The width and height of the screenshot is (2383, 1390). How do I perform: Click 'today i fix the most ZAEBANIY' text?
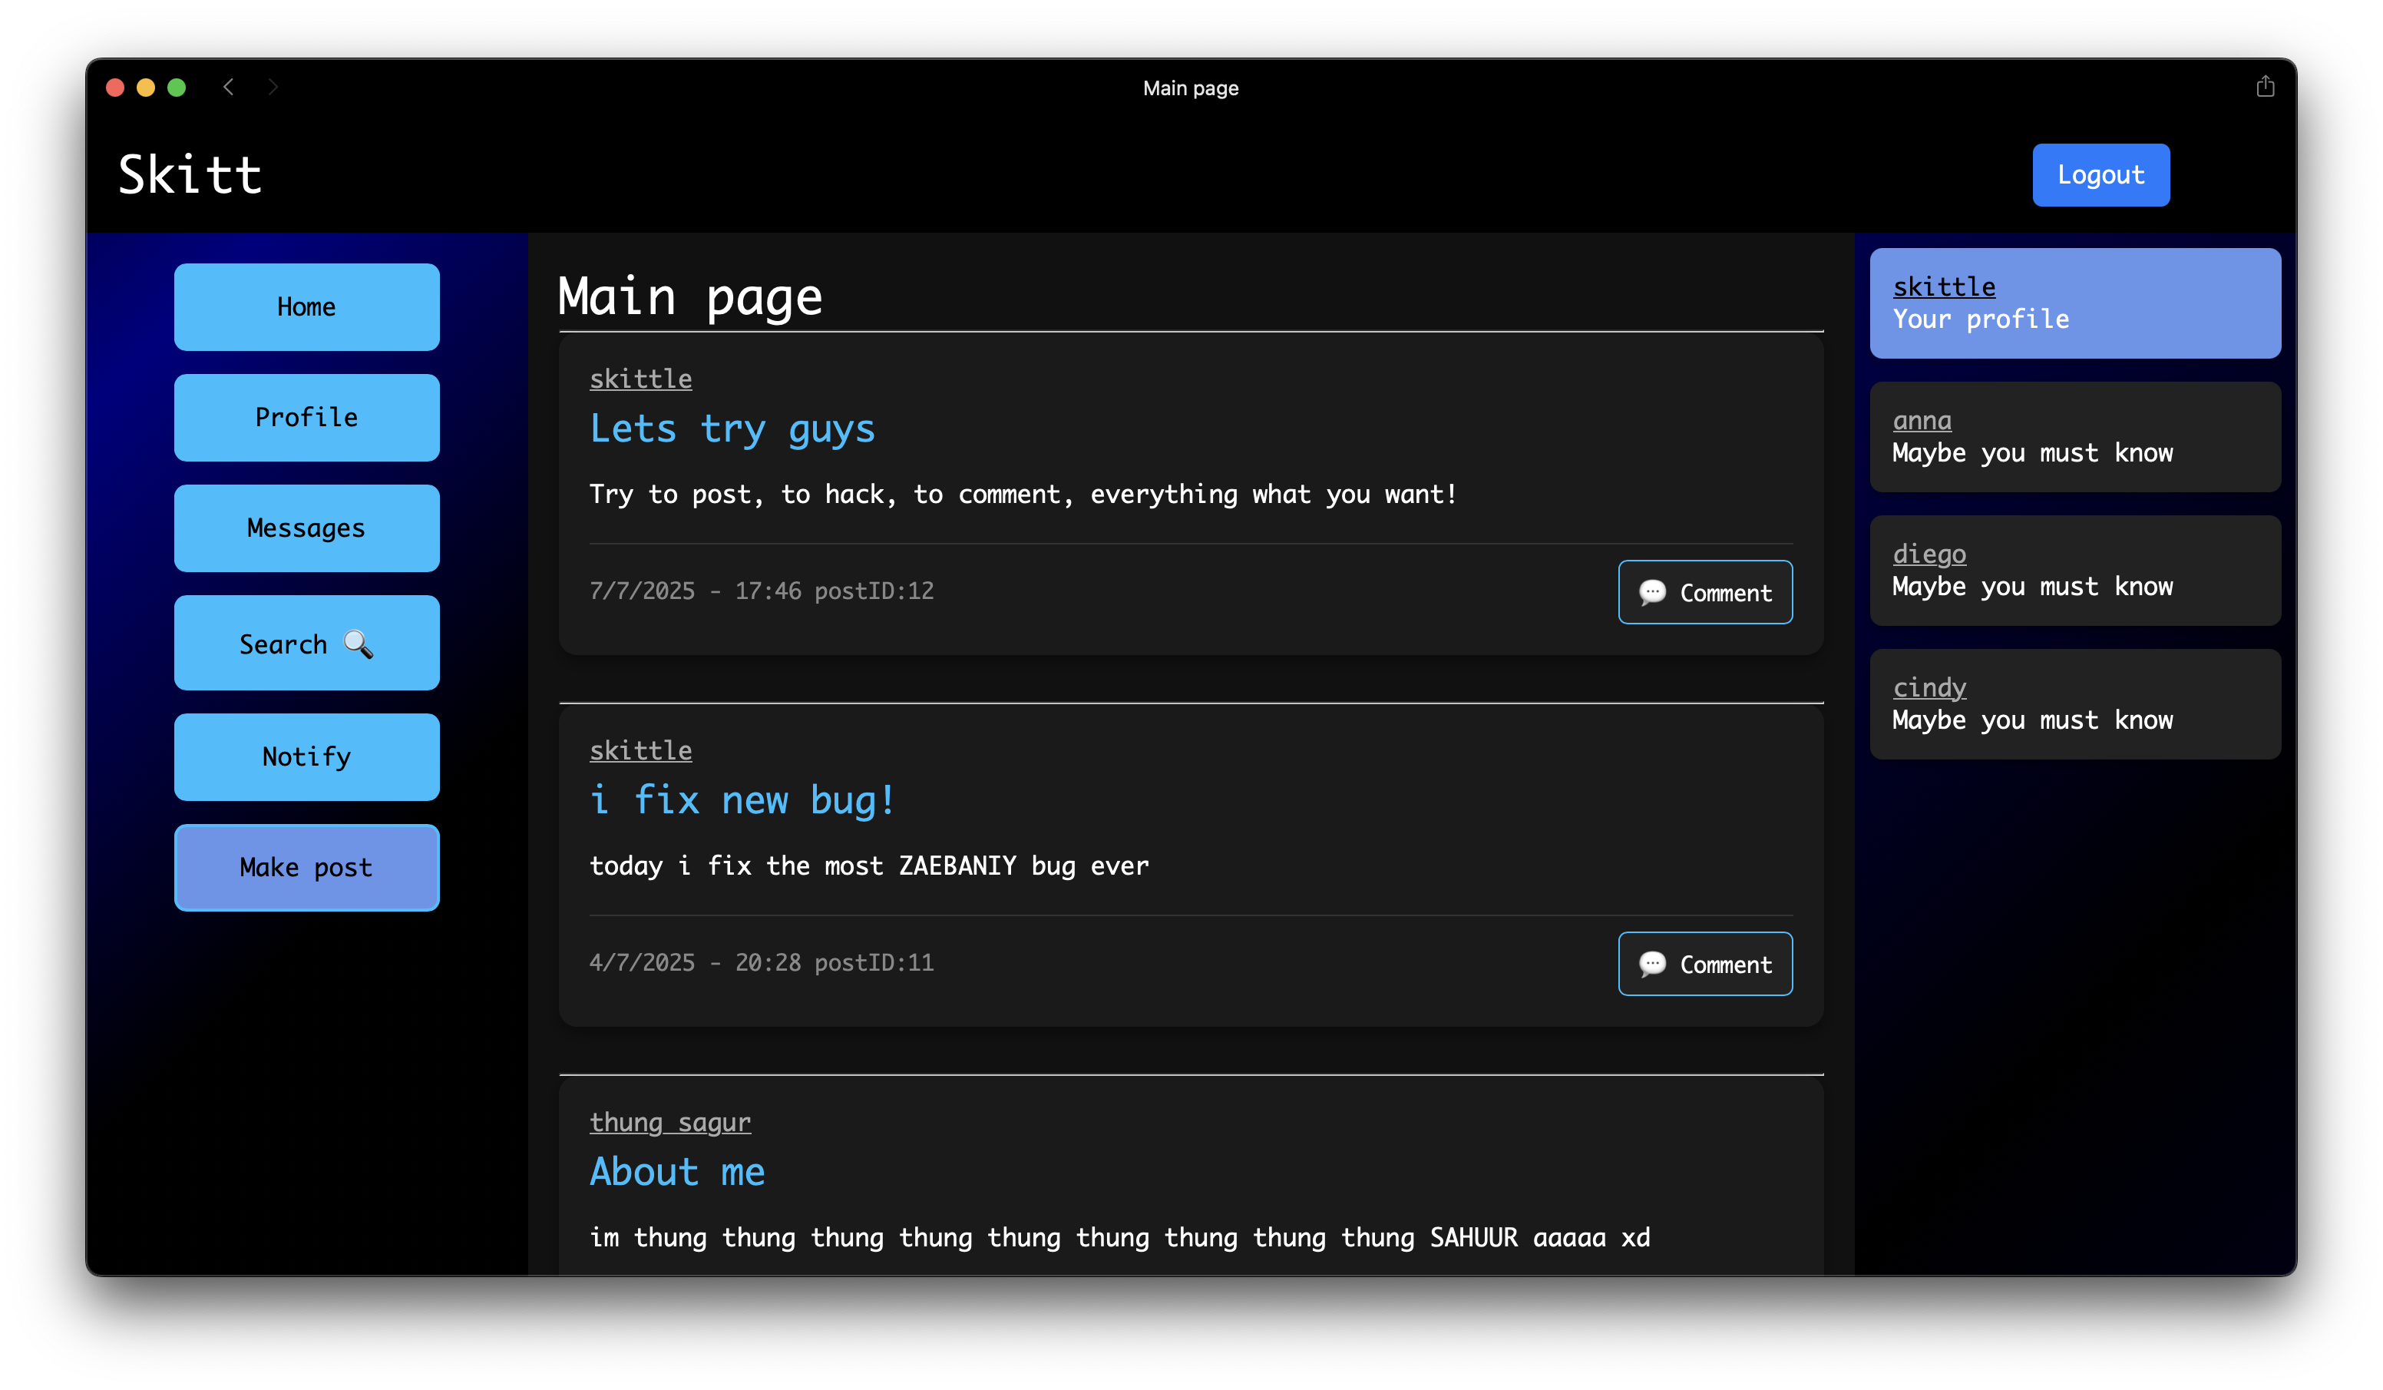point(868,865)
